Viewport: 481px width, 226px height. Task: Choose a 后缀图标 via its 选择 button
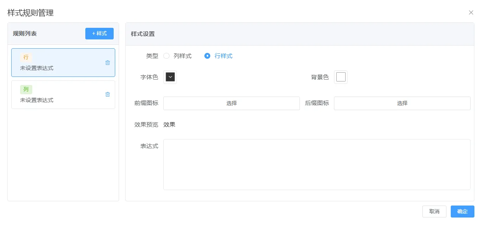pyautogui.click(x=402, y=103)
